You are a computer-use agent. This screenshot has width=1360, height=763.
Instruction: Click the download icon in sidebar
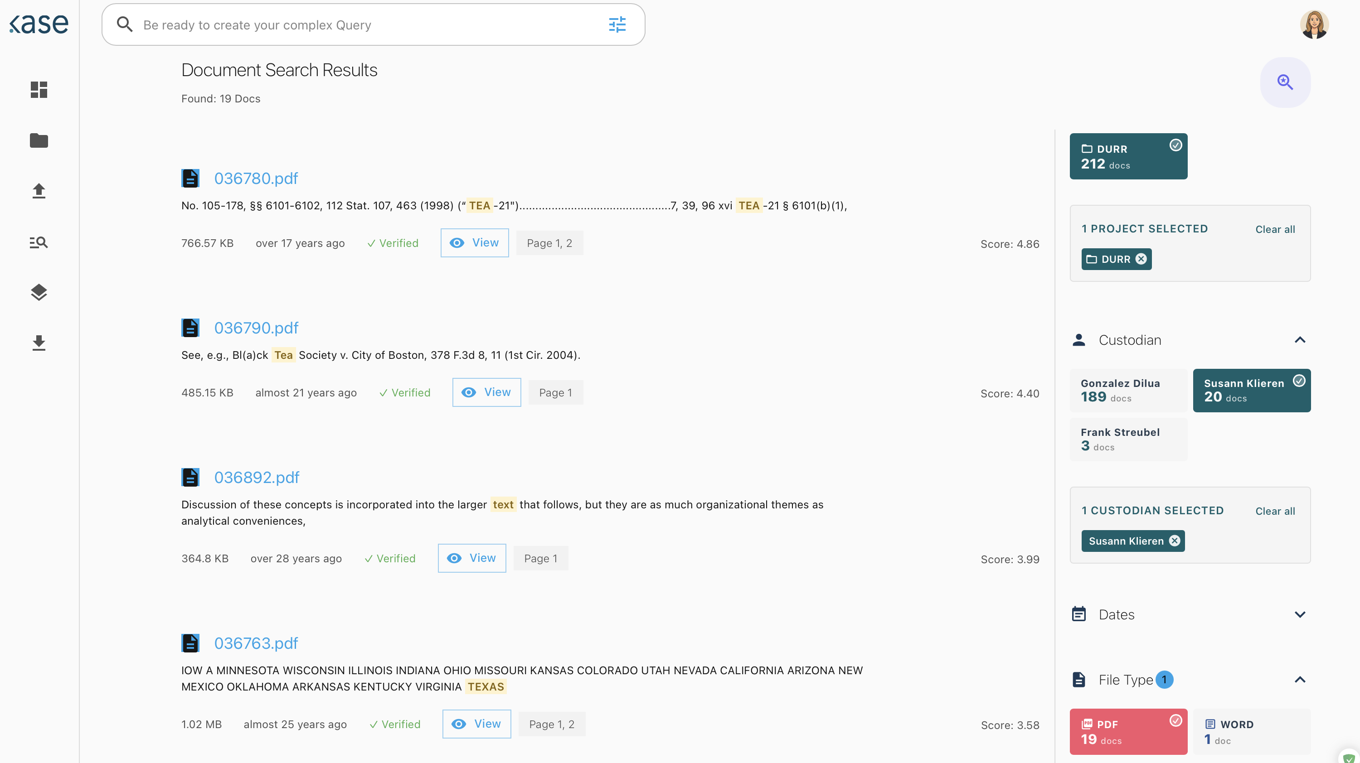tap(39, 343)
